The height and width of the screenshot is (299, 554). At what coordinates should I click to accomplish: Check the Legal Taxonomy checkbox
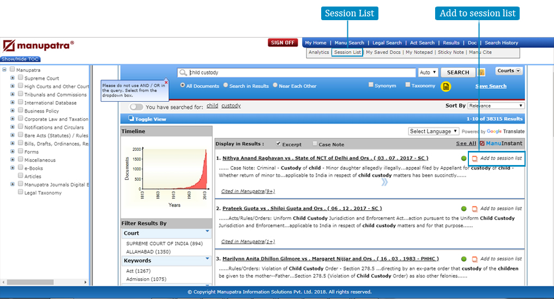click(x=21, y=192)
